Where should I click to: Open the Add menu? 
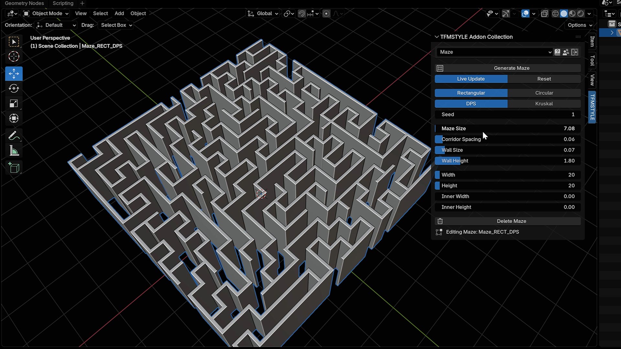point(119,13)
